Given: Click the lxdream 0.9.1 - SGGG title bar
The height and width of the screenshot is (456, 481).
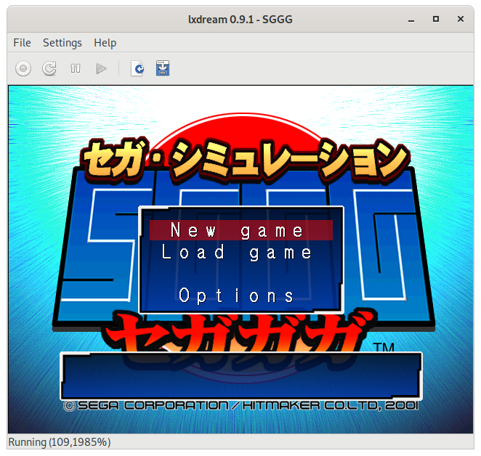Looking at the screenshot, I should pyautogui.click(x=240, y=20).
